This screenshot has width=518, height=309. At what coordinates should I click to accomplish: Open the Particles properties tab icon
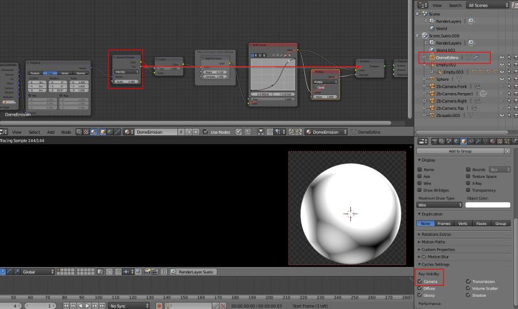(x=507, y=142)
